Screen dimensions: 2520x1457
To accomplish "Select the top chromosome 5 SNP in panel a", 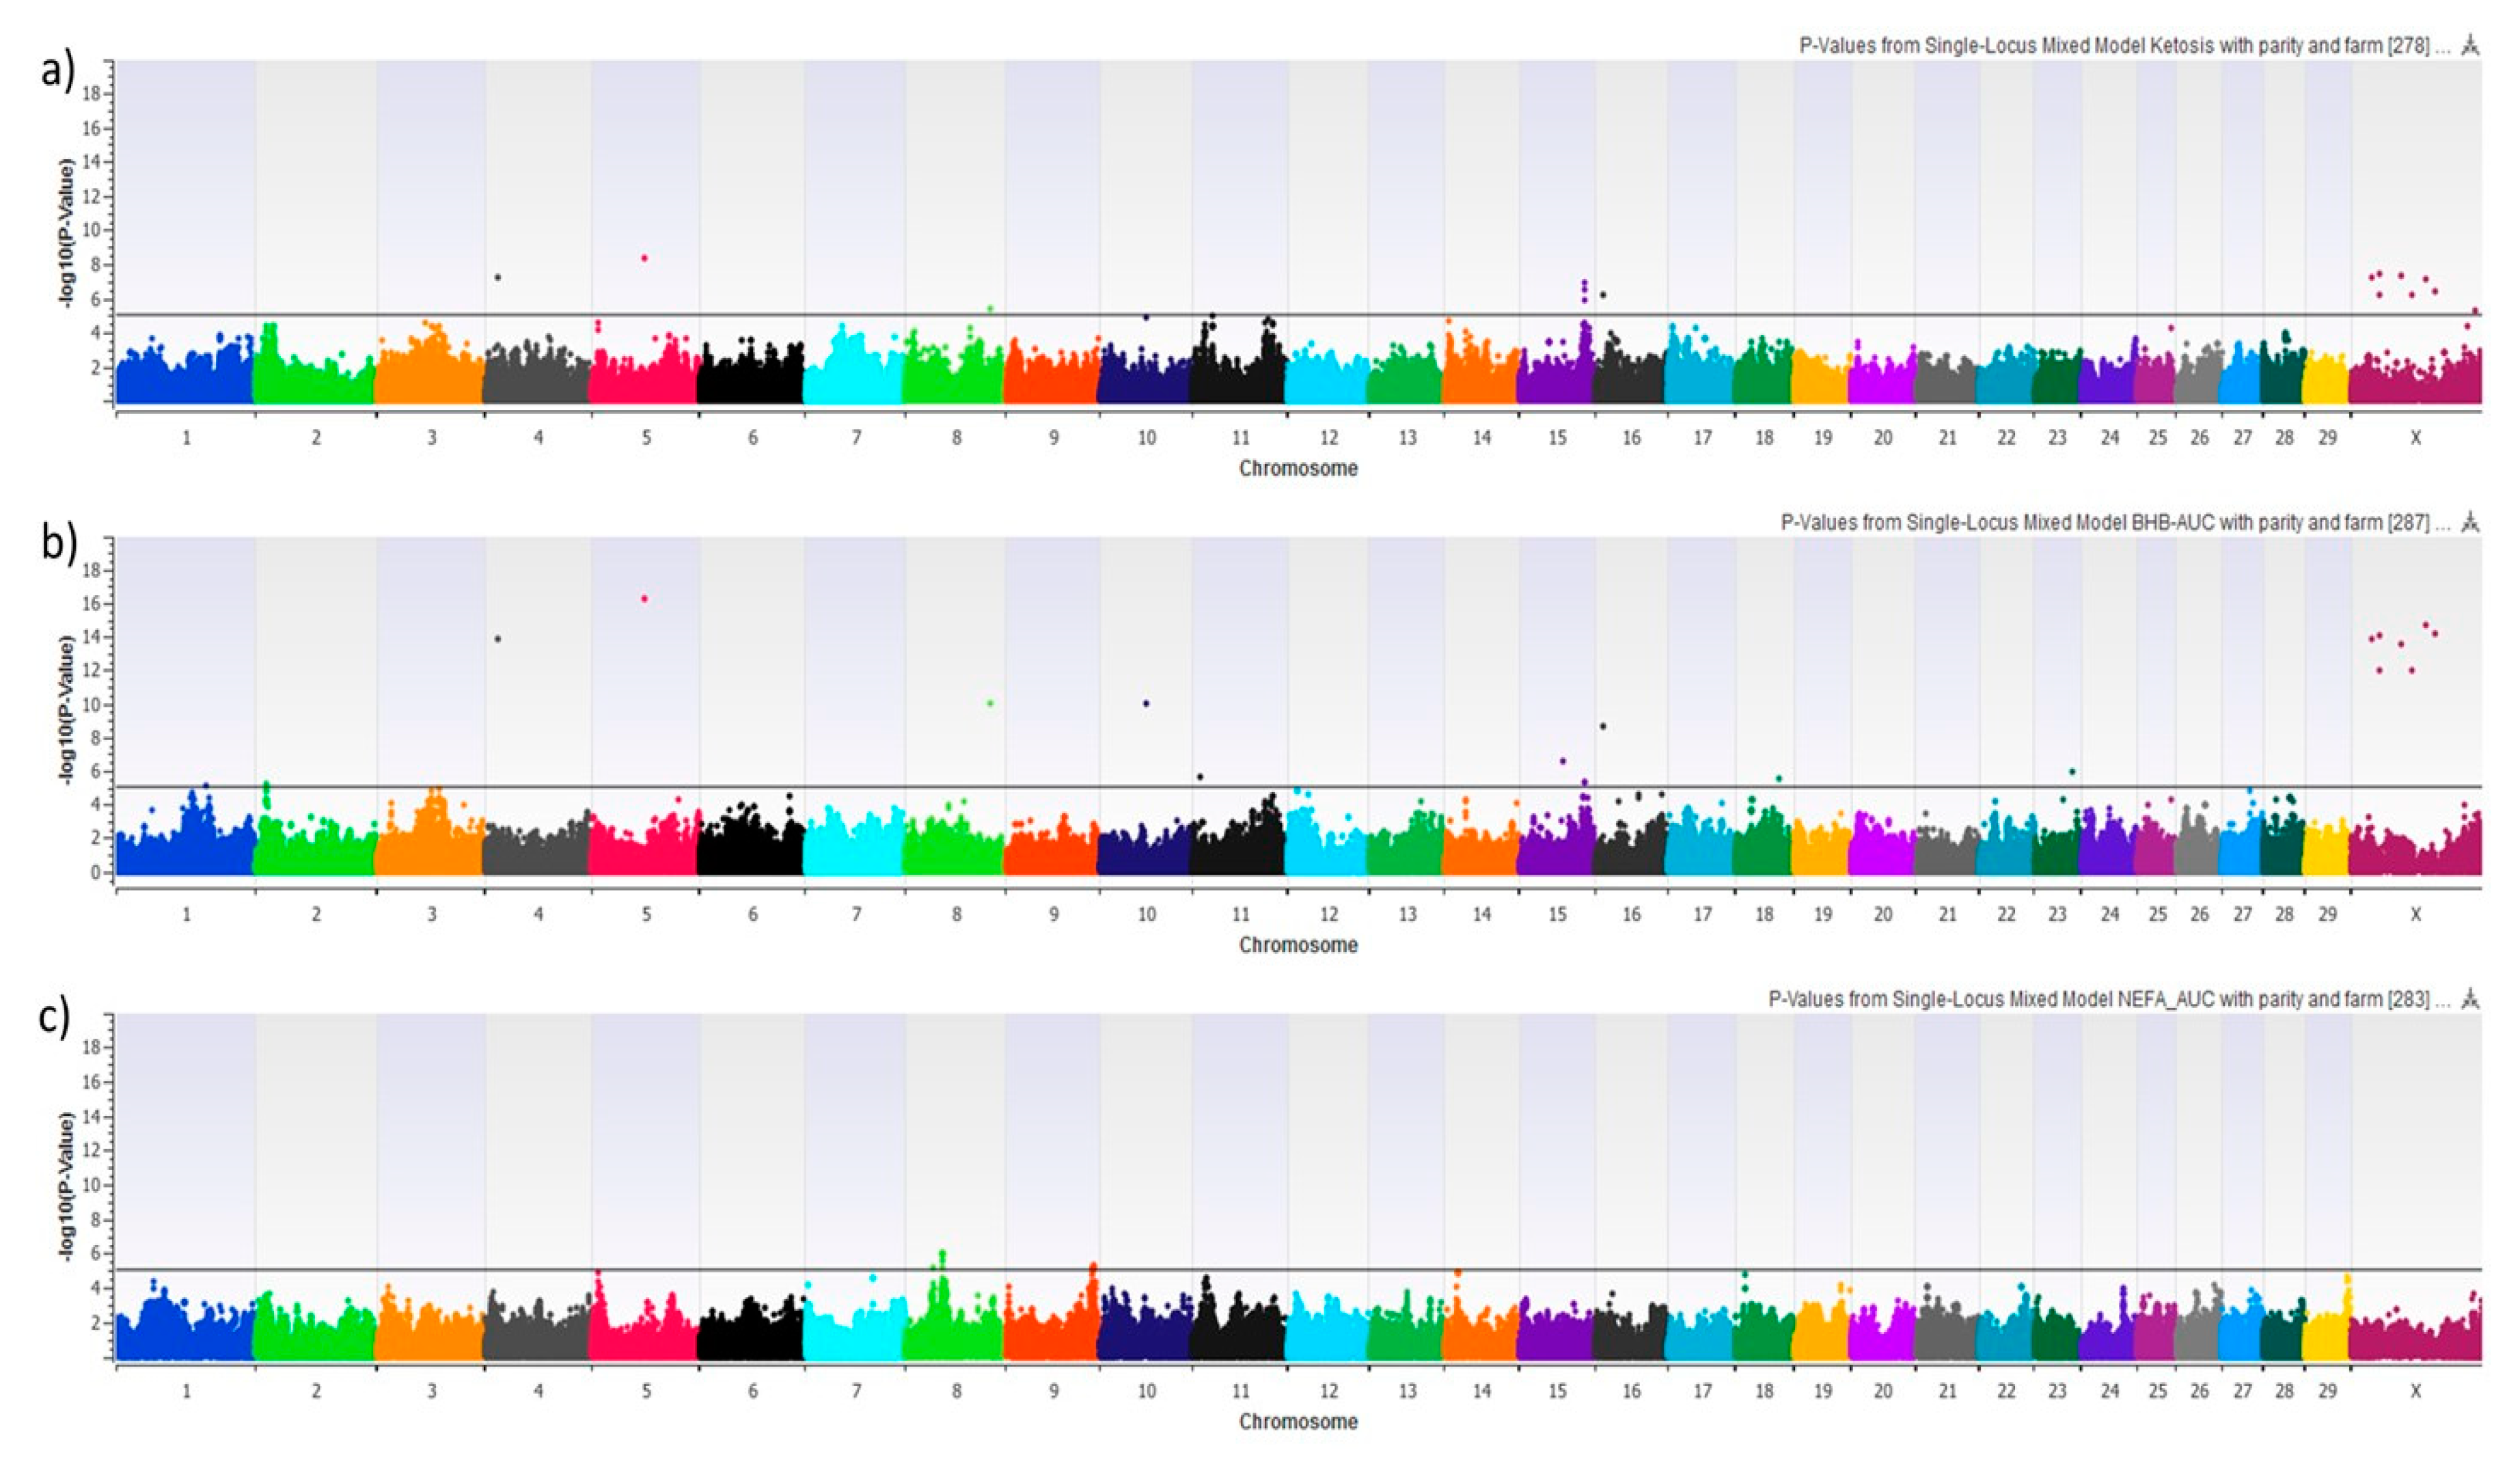I will tap(644, 258).
